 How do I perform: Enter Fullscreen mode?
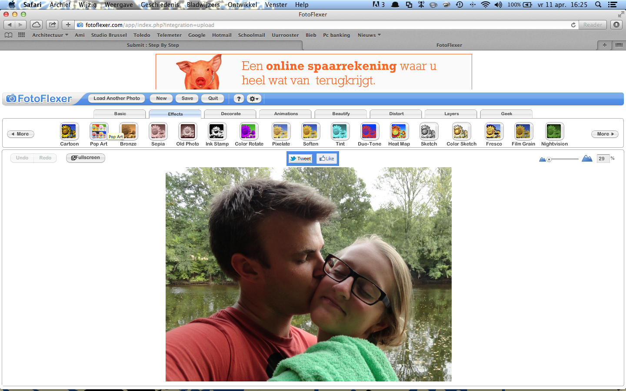click(86, 158)
